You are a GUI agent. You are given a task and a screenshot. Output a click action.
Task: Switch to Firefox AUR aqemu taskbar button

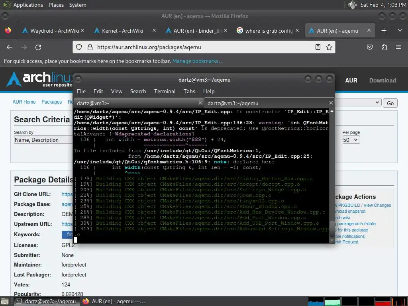pos(114,301)
